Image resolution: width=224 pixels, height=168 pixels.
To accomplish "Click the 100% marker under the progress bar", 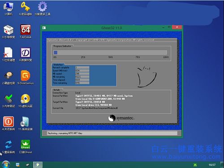I will tap(166, 57).
